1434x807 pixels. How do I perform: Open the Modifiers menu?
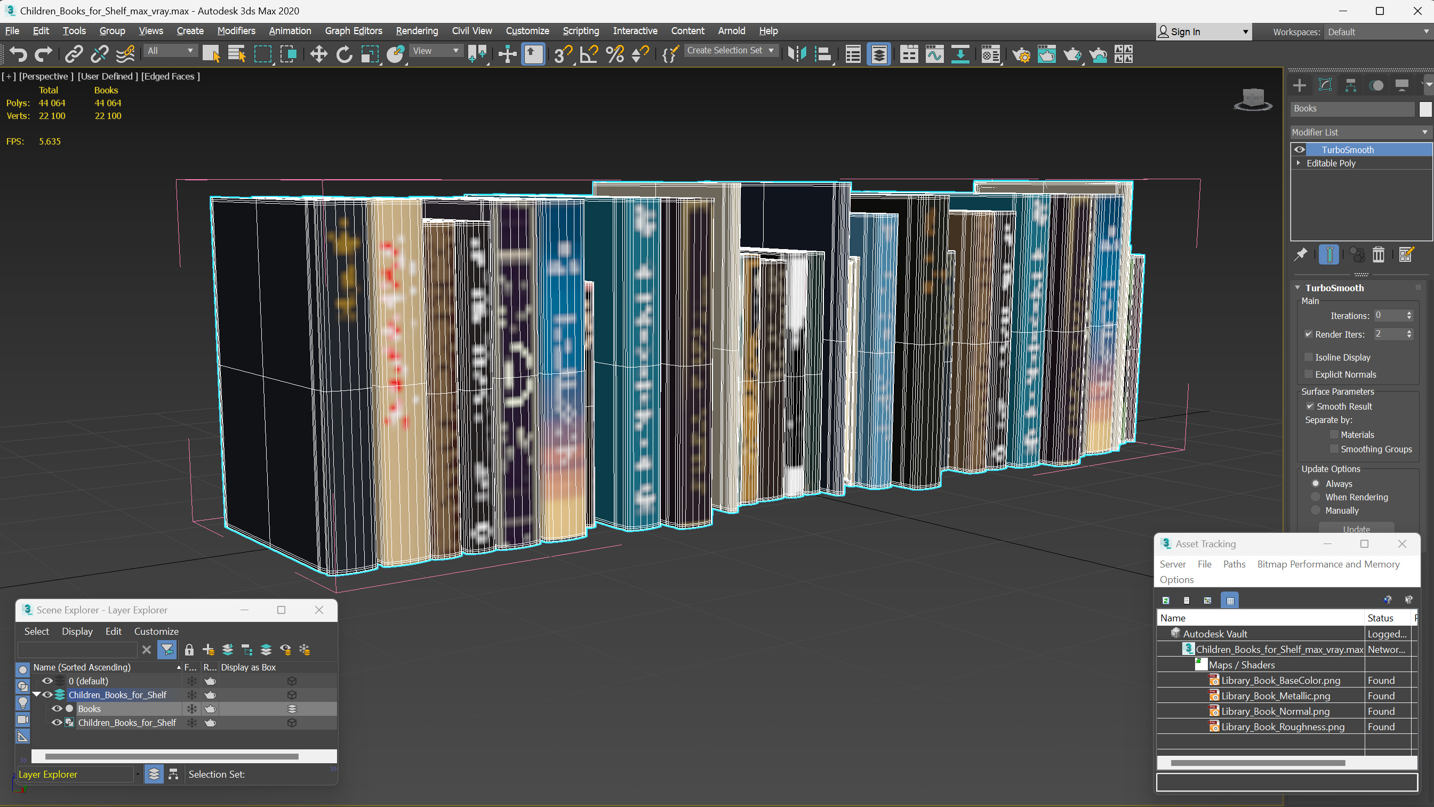click(x=236, y=30)
